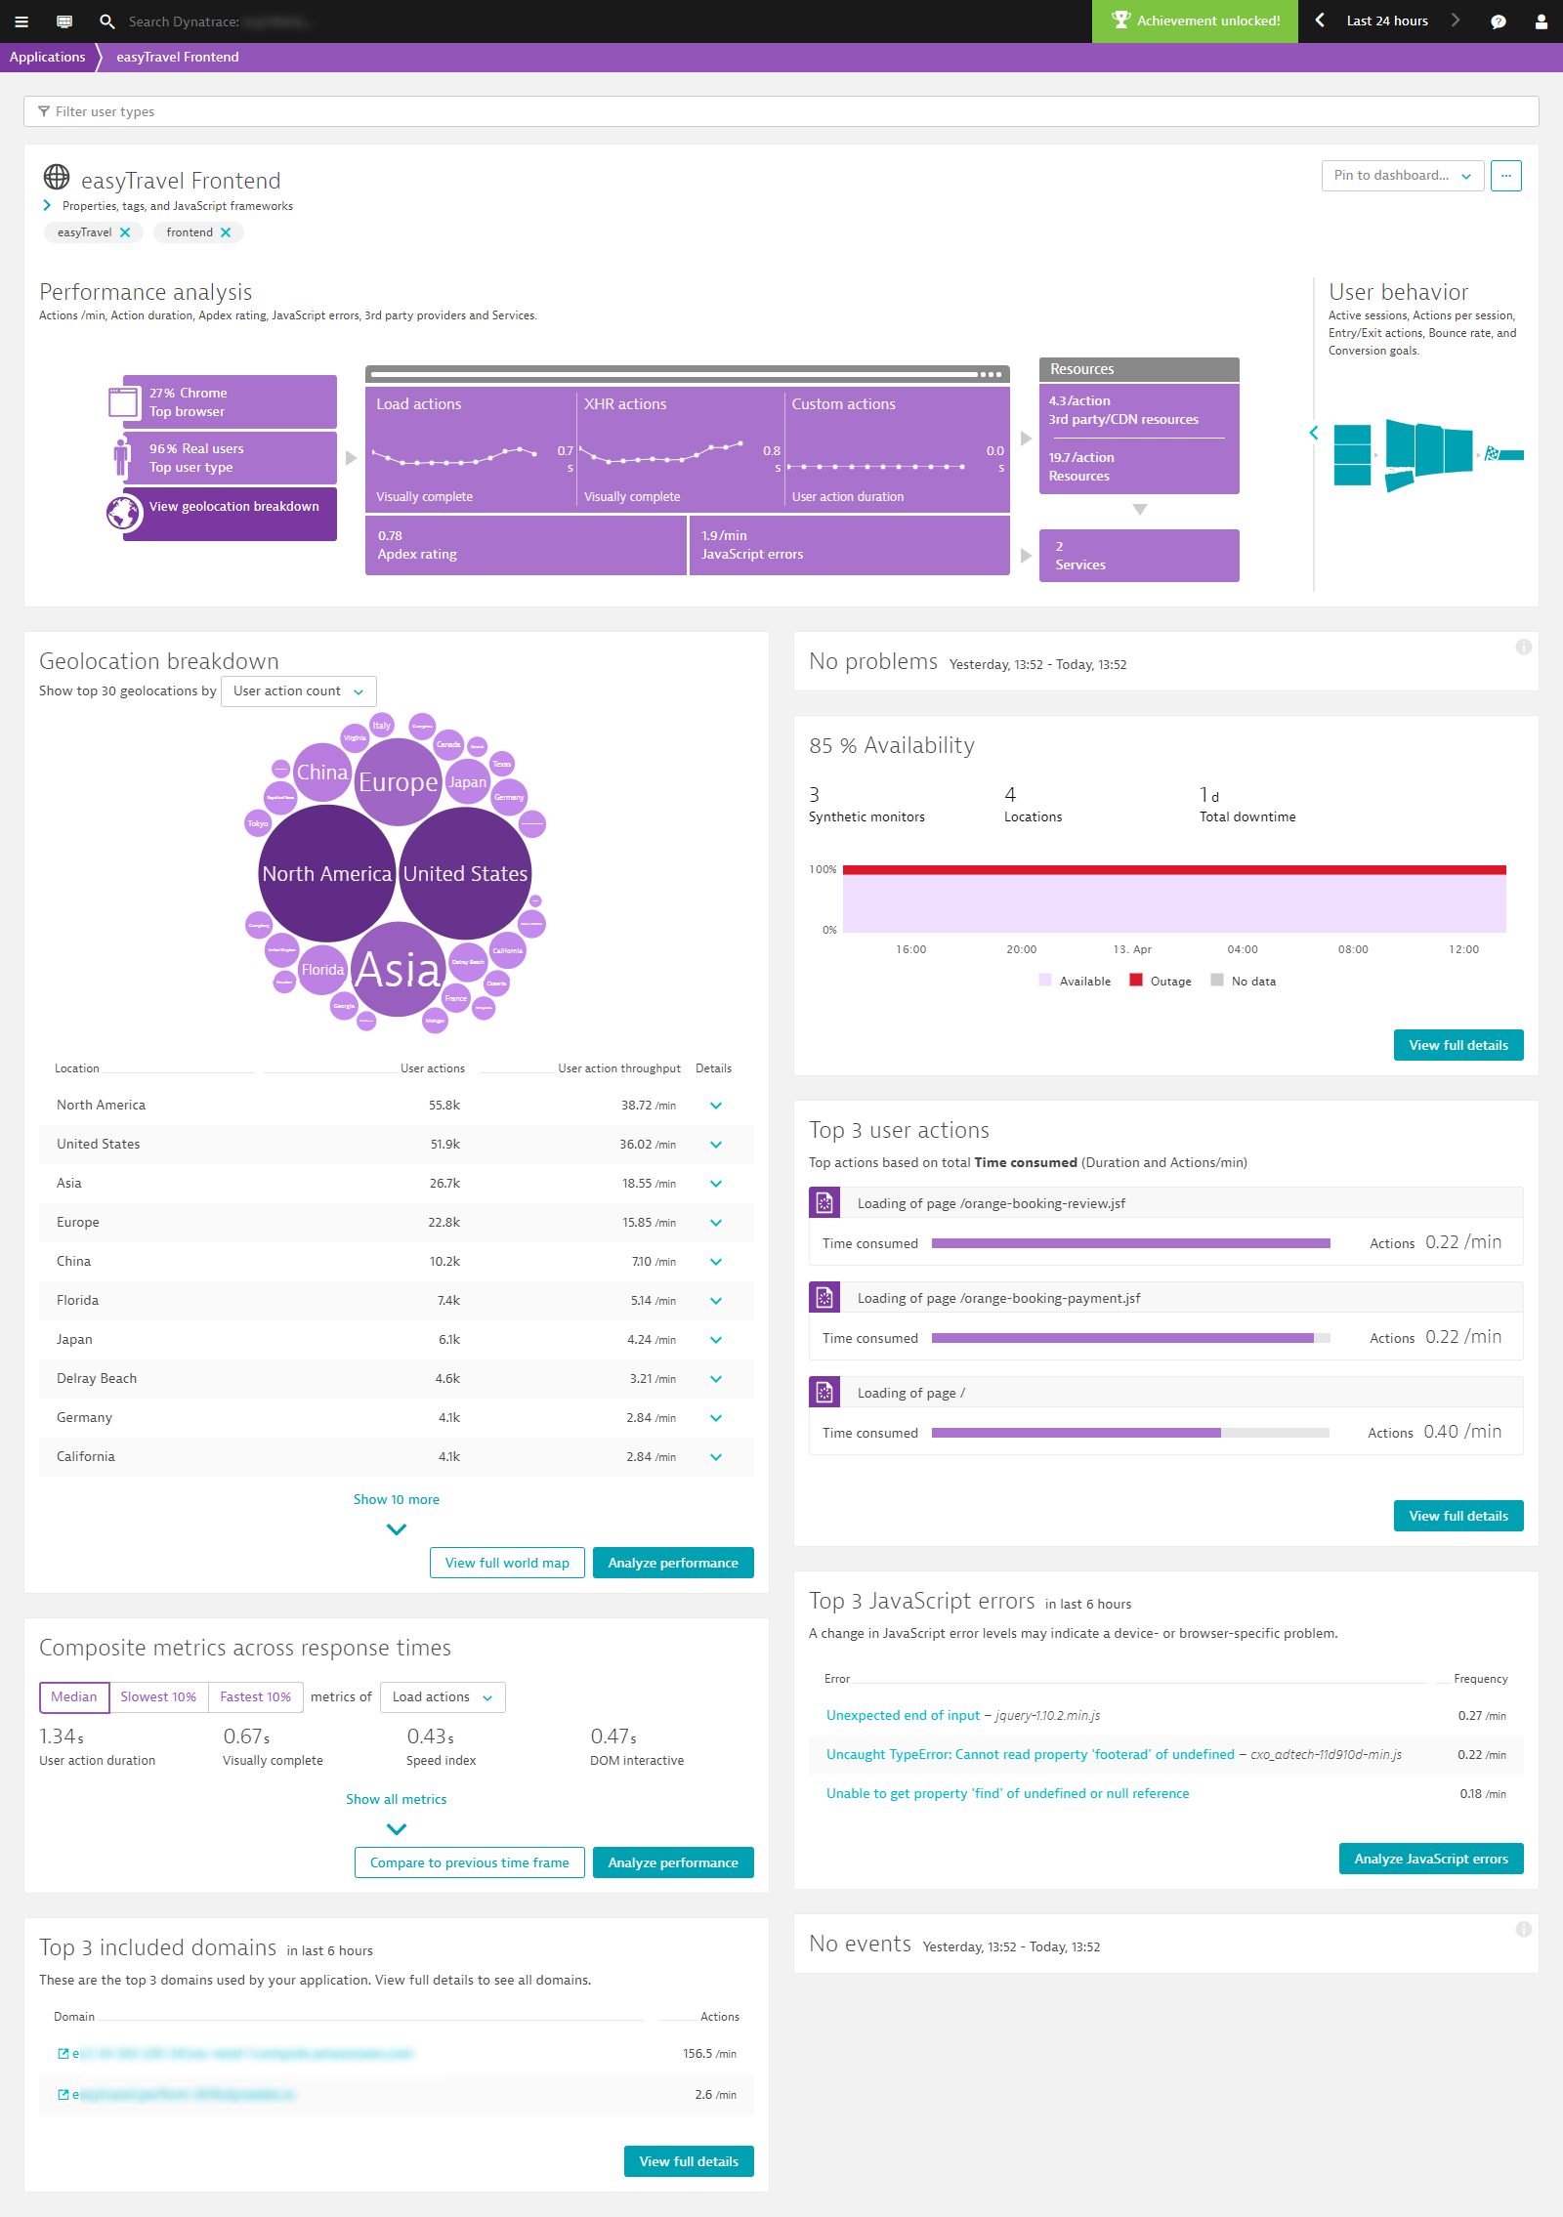Open the user profile icon
Image resolution: width=1563 pixels, height=2217 pixels.
point(1542,21)
